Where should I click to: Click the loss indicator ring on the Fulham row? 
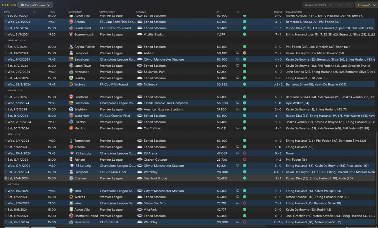pyautogui.click(x=245, y=159)
